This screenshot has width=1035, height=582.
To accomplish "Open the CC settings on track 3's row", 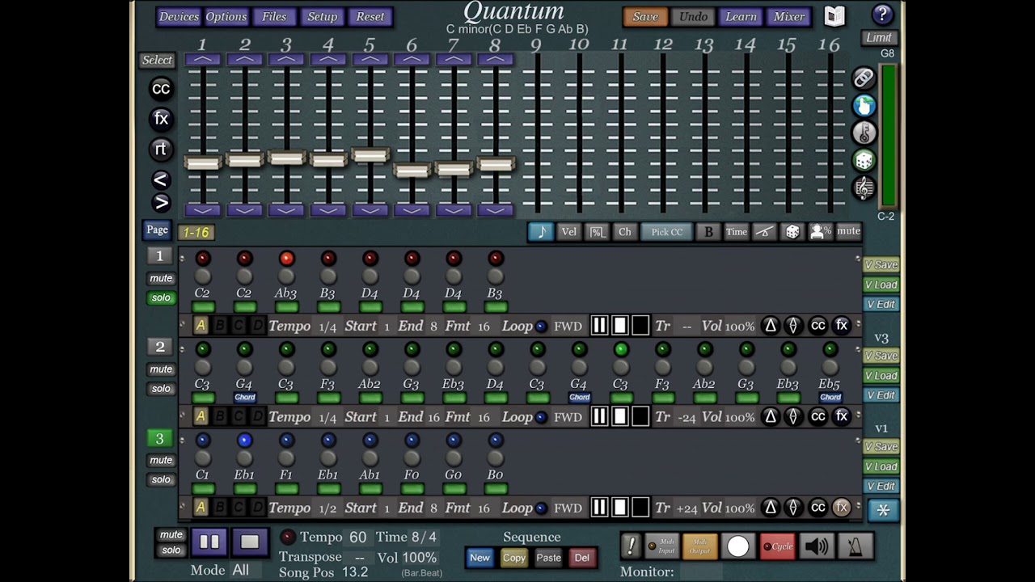I will tap(817, 508).
